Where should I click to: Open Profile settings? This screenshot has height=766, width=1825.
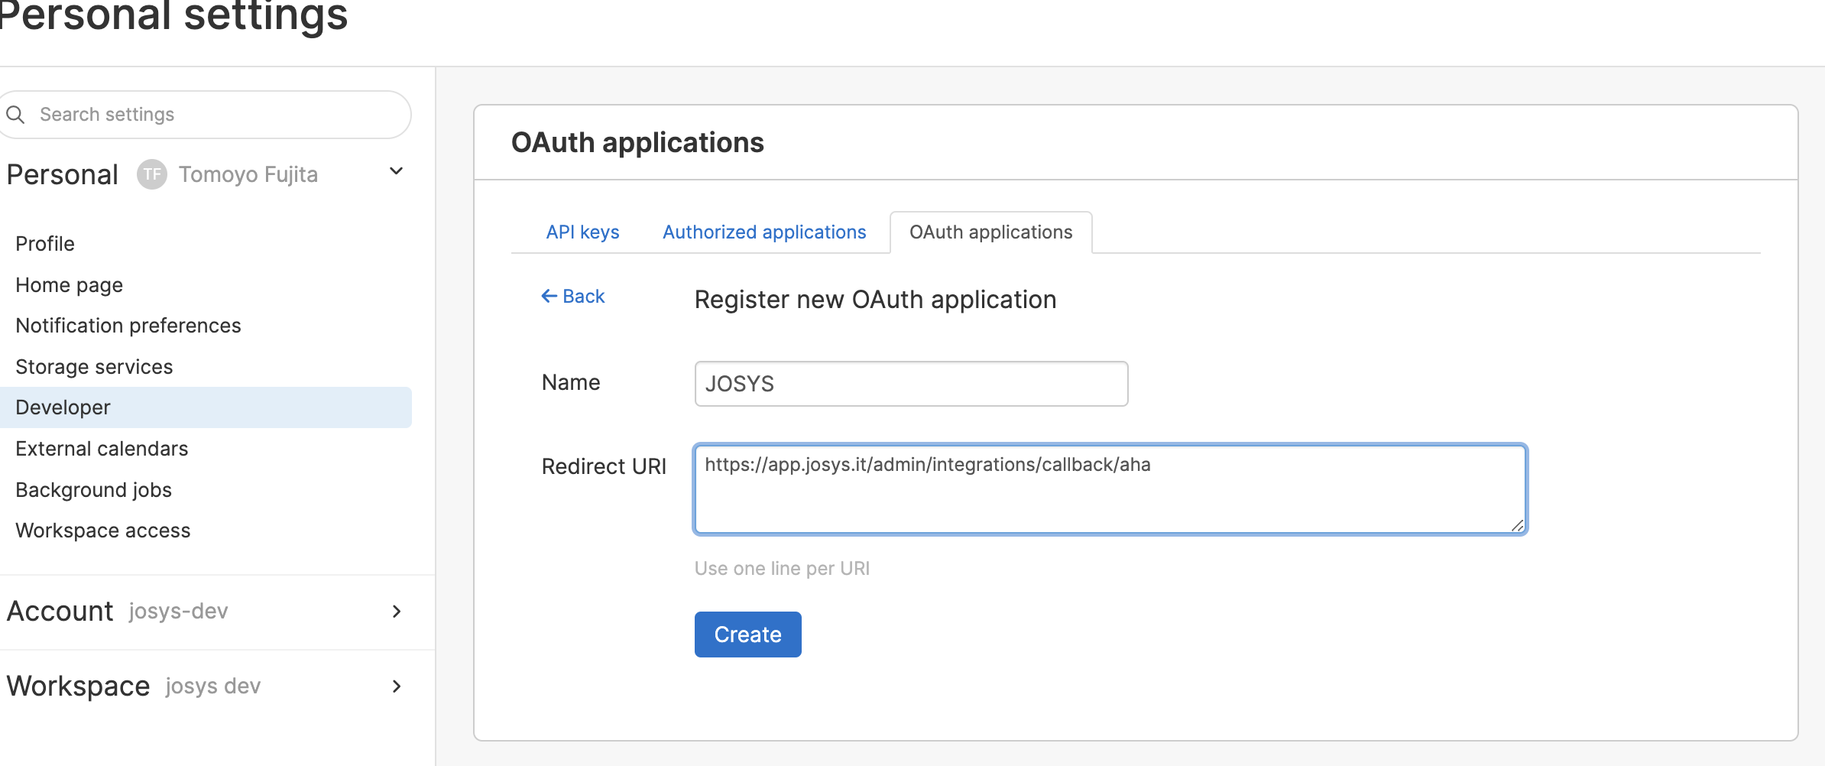click(x=45, y=244)
